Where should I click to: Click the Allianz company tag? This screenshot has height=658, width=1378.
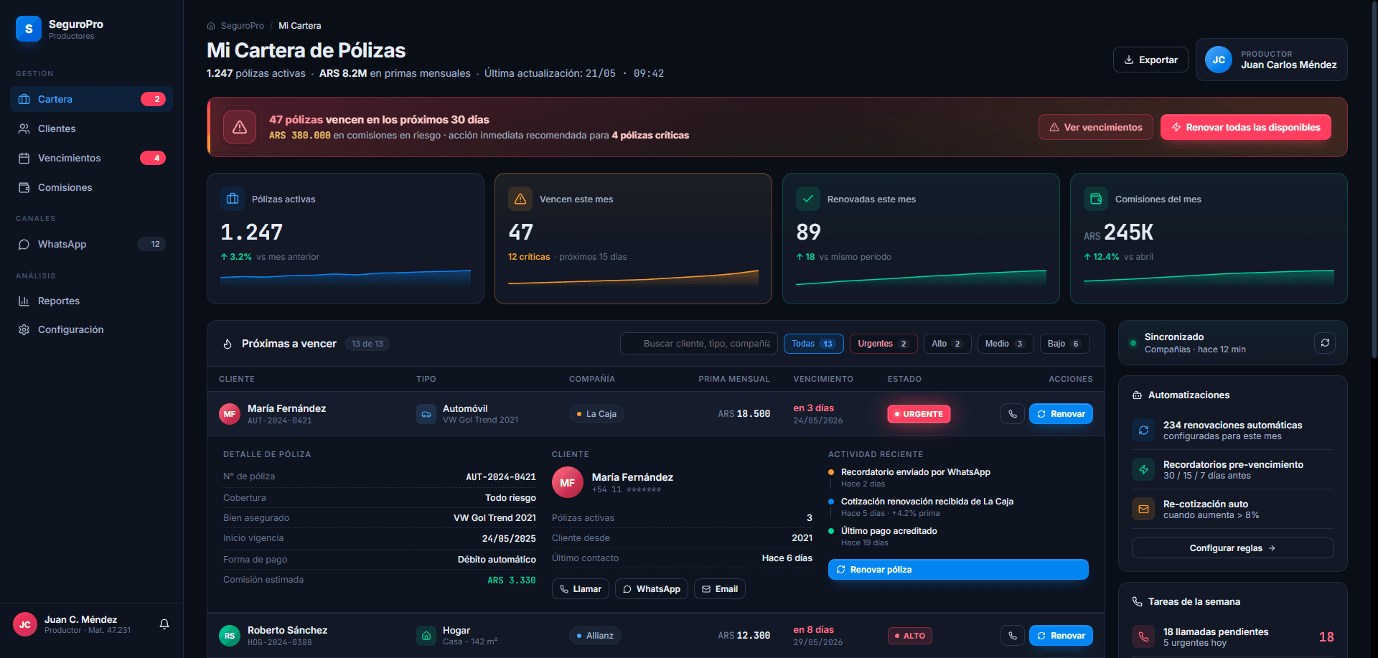tap(596, 636)
